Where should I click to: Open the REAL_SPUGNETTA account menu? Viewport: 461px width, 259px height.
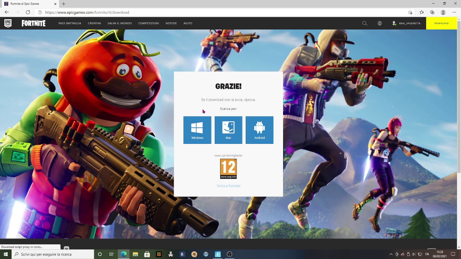[406, 23]
